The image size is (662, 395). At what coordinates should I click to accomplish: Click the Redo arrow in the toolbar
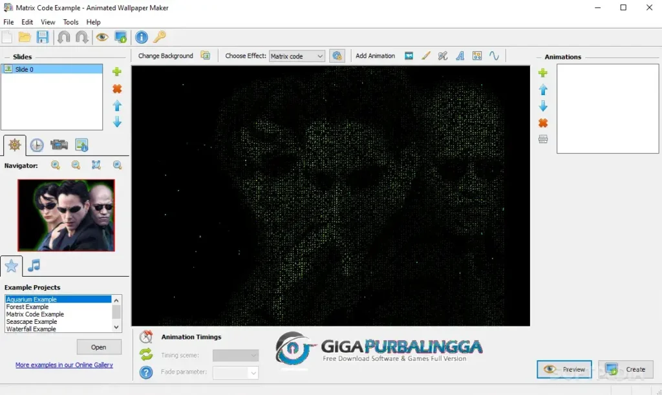(x=82, y=37)
